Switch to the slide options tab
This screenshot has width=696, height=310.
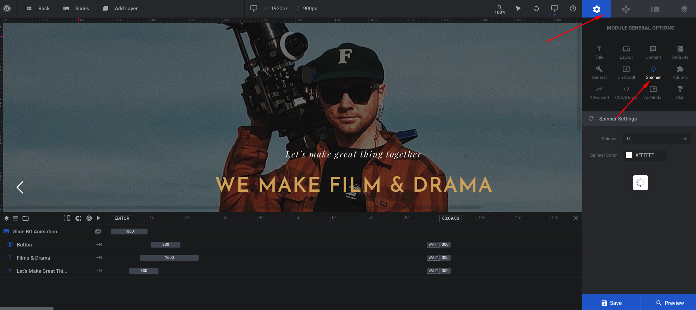click(x=655, y=9)
